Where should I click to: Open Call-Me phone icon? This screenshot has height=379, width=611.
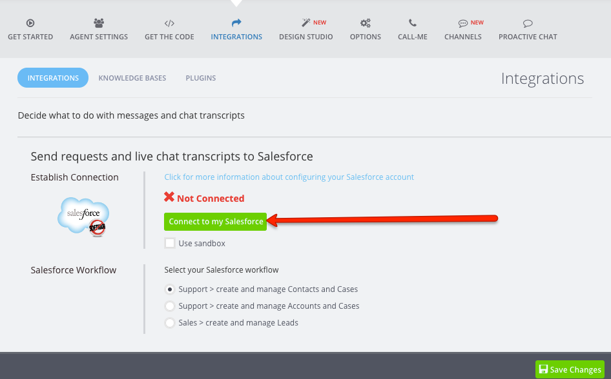point(413,23)
